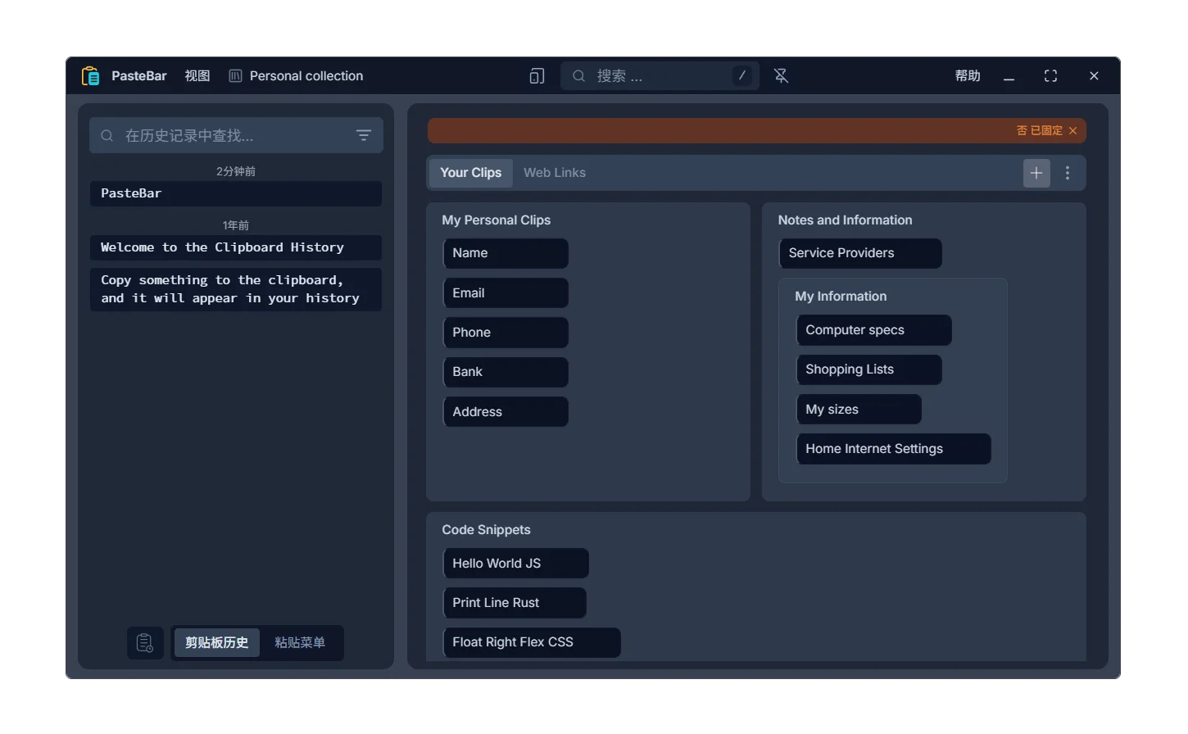This screenshot has width=1188, height=734.
Task: Close the 已固定 pinned banner
Action: tap(1073, 131)
